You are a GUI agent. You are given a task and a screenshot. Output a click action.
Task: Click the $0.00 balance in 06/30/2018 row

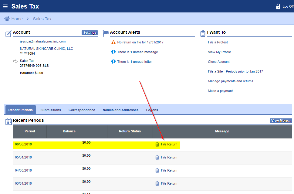tap(86, 142)
